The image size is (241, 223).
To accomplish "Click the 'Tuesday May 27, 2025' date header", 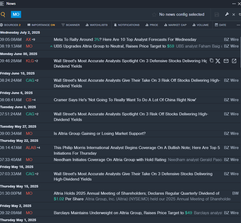I will [18, 127].
